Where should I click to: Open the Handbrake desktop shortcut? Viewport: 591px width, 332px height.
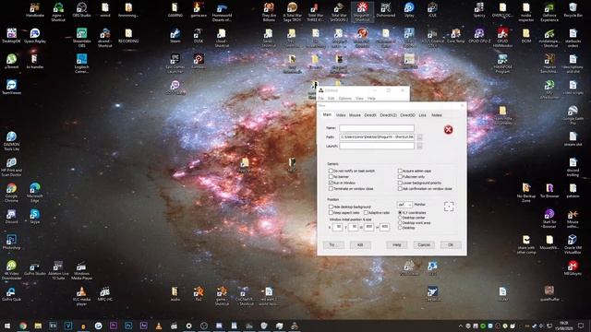(35, 10)
